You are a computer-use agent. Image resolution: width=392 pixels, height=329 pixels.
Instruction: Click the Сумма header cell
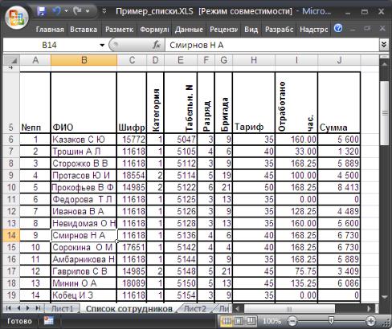click(x=339, y=103)
